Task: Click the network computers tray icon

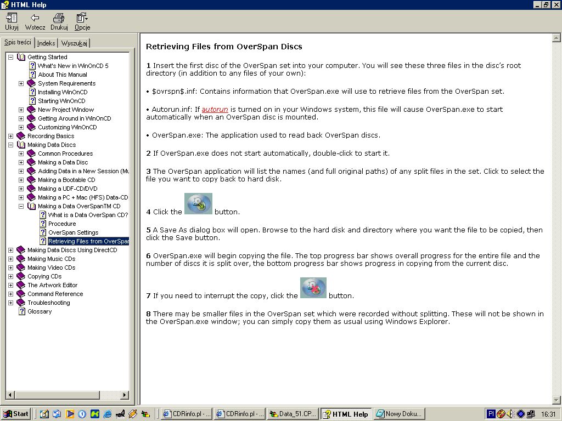Action: tap(531, 414)
